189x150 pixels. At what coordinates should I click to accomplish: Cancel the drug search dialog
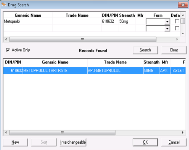[174, 142]
